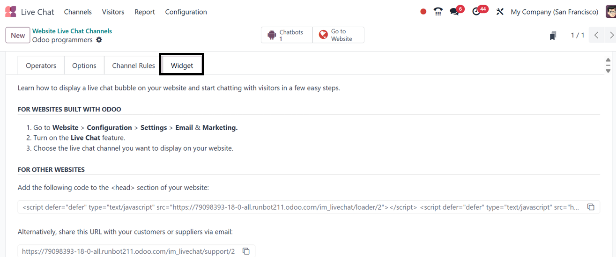Switch company via My Company (San Francisco)

tap(555, 12)
